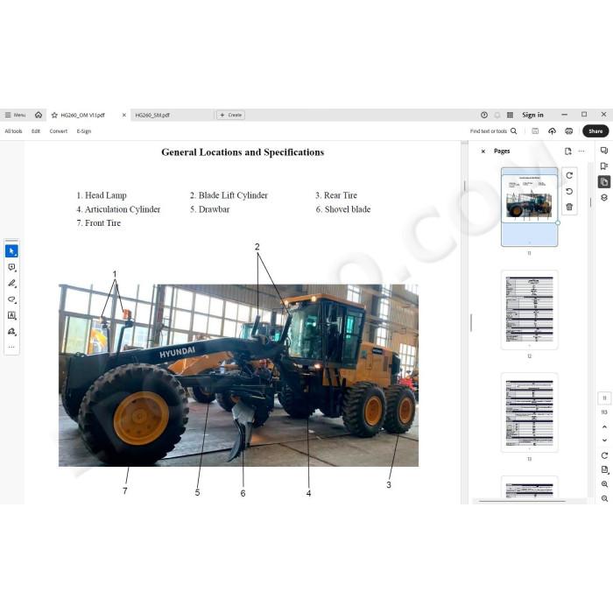Screen dimensions: 613x613
Task: Click the Zoom out magnifier
Action: [604, 498]
